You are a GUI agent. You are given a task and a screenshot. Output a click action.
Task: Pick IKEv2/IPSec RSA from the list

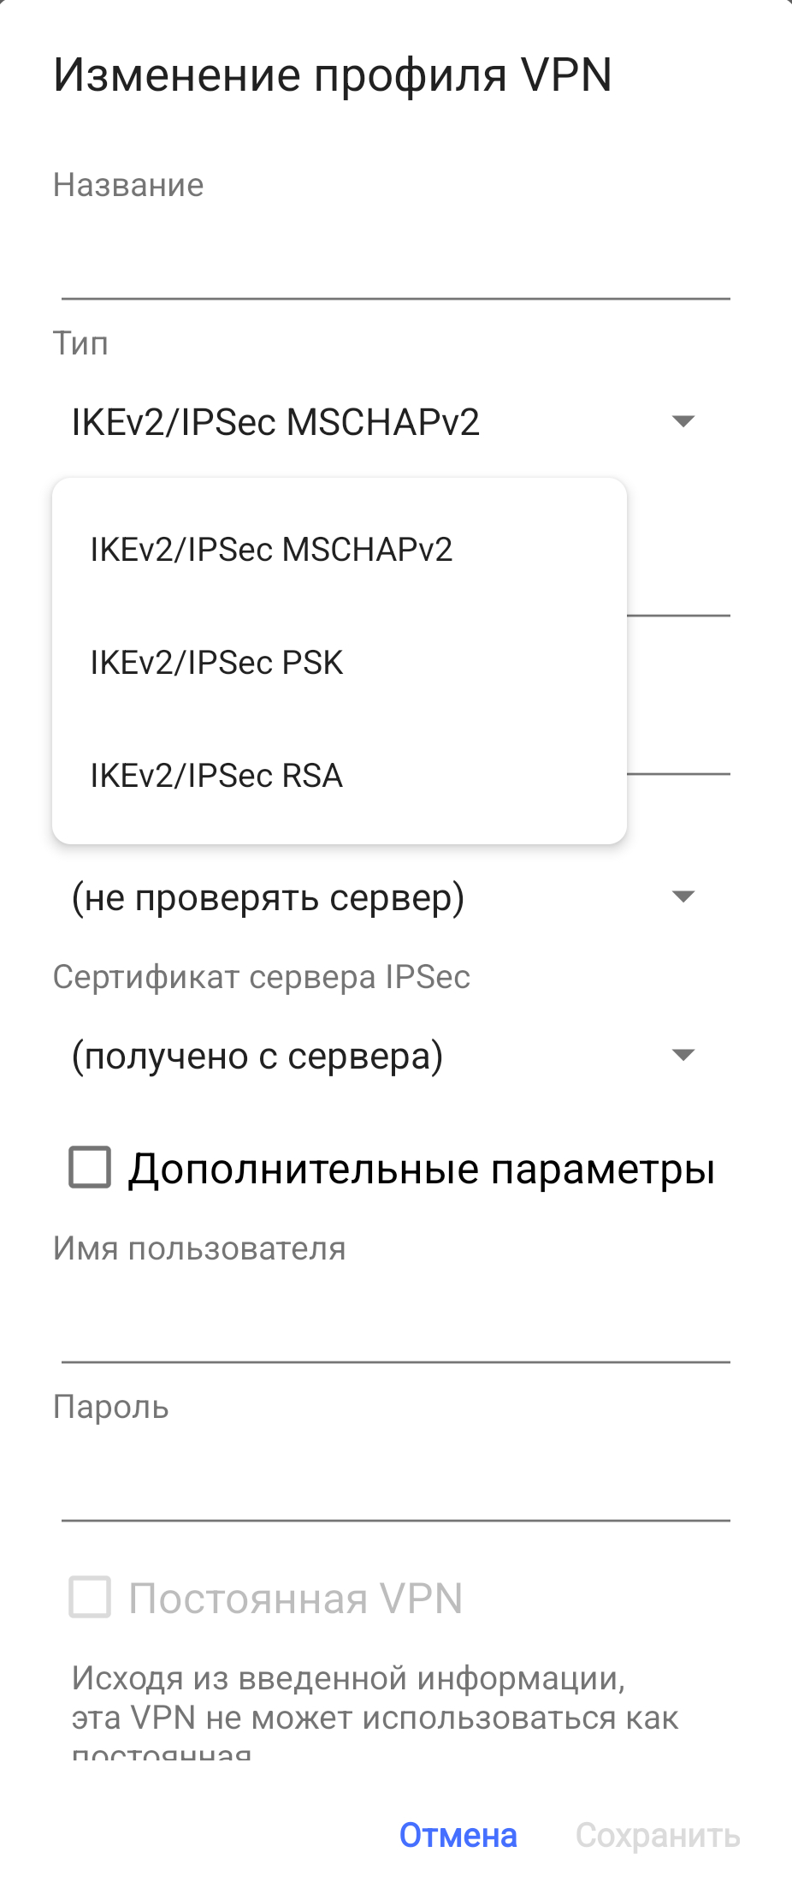point(216,776)
